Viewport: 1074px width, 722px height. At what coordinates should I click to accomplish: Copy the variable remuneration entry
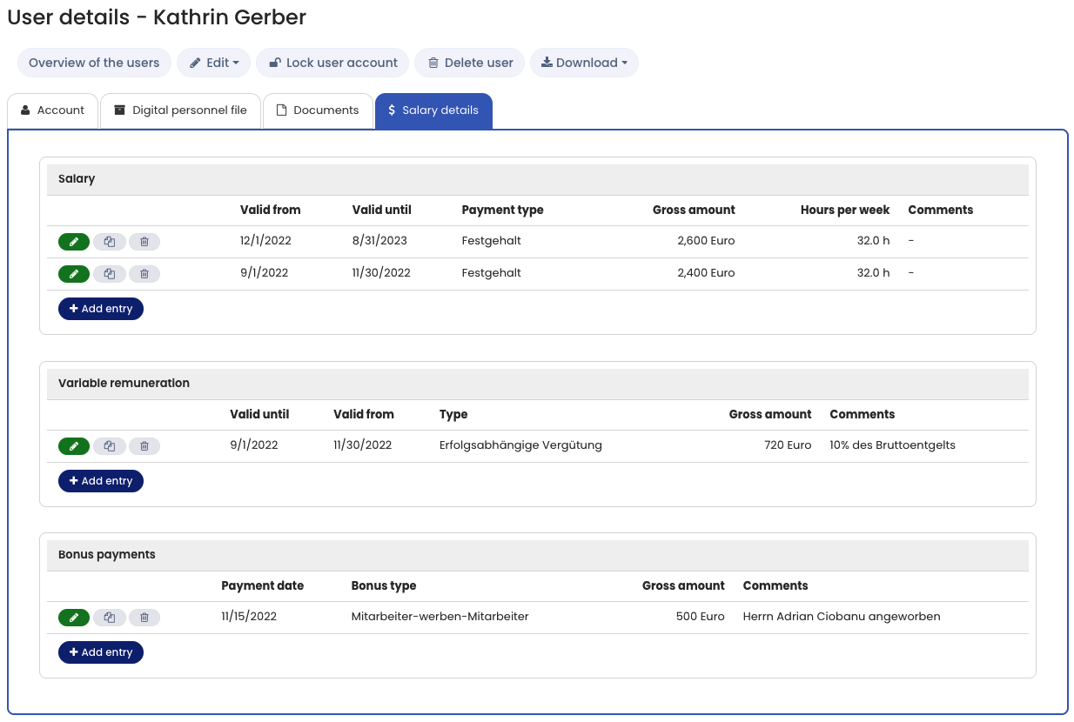(x=109, y=446)
